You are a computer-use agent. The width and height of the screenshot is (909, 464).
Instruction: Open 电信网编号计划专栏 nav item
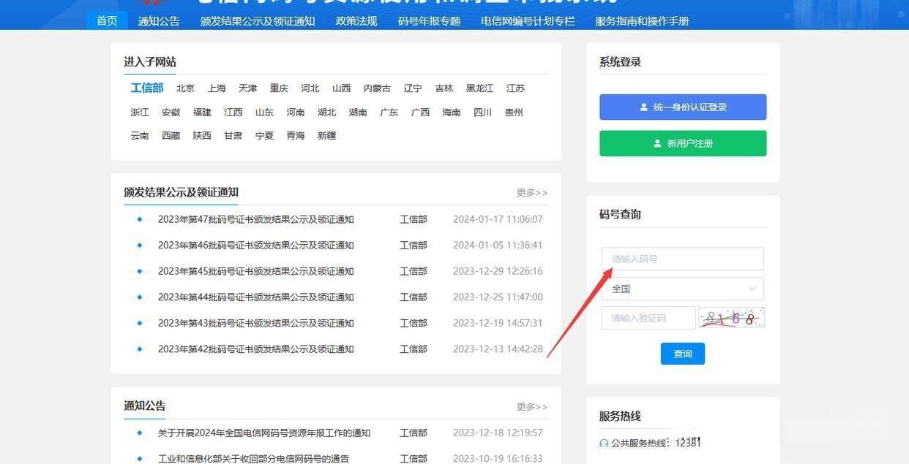pos(528,21)
